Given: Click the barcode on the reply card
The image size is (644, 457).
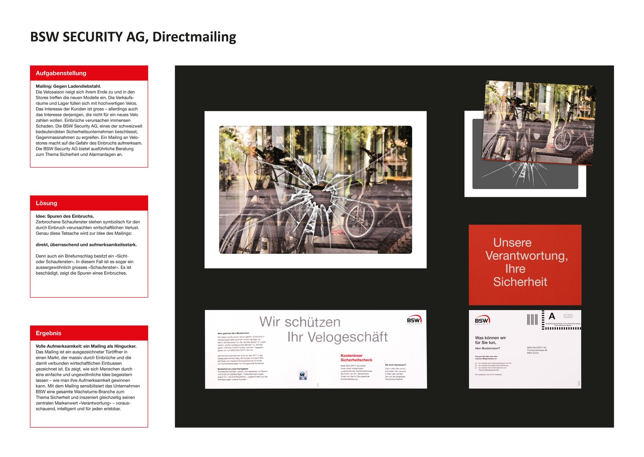Looking at the screenshot, I should tap(532, 319).
